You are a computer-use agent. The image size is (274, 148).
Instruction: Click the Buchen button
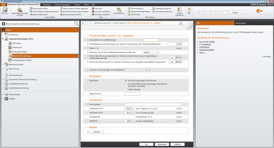tap(97, 132)
